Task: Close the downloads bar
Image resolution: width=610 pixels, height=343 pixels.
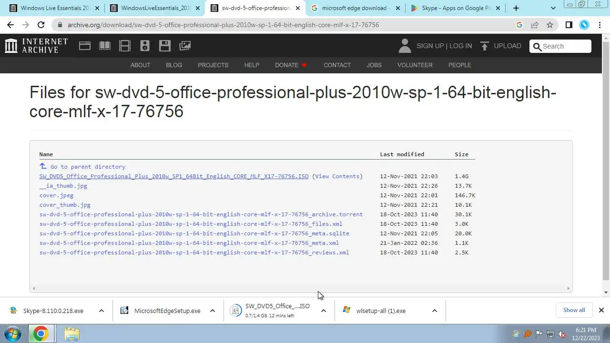Action: 601,310
